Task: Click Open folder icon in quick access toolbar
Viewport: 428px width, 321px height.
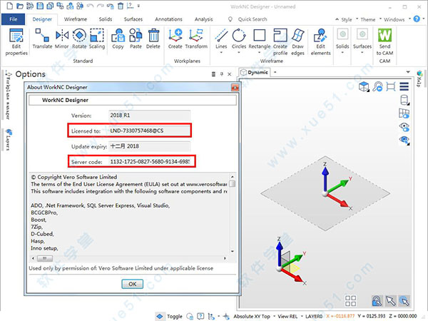Action: [x=20, y=6]
